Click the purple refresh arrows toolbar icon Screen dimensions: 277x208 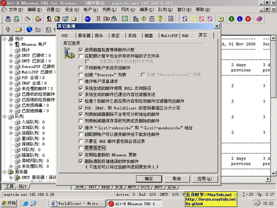(x=210, y=19)
